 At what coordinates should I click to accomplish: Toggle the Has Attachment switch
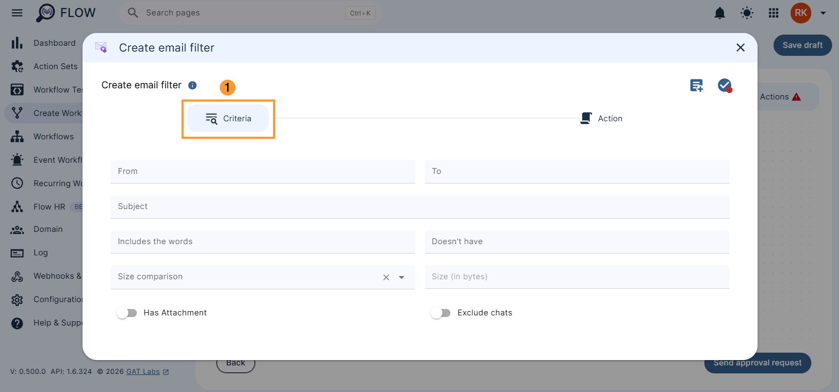(127, 313)
